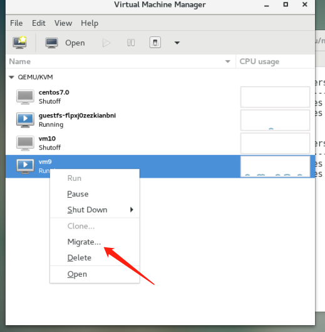Click the Shut Down power toolbar icon
This screenshot has width=325, height=332.
155,42
